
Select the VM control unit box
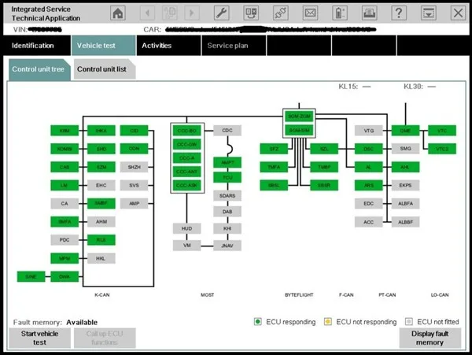pyautogui.click(x=186, y=246)
